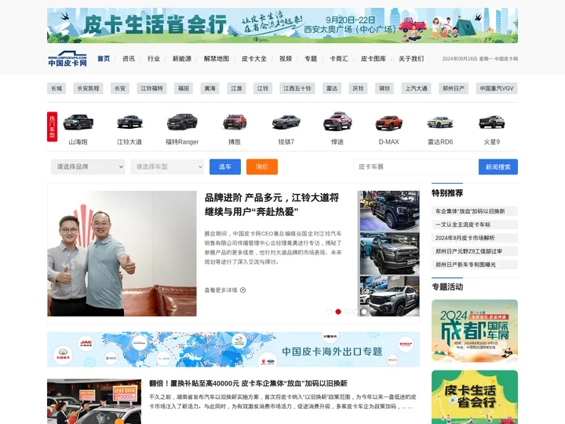565x424 pixels.
Task: Click the arrow icon beside 查看更多详情
Action: 242,291
